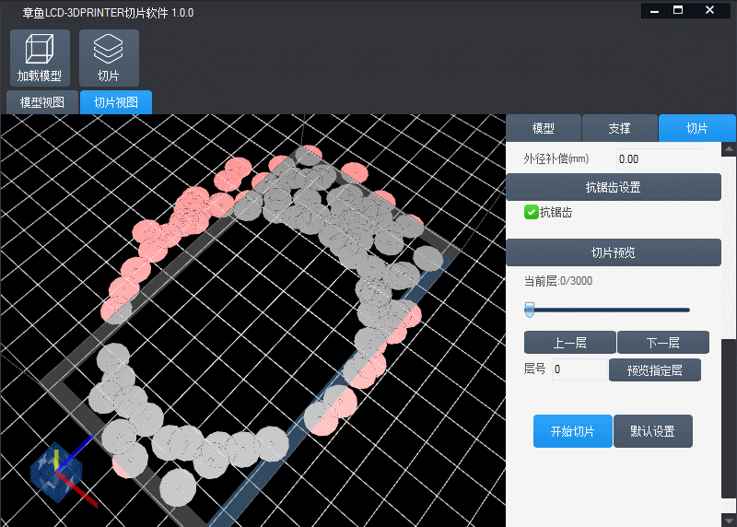
Task: Click the 当前层:0/3000 label
Action: click(x=558, y=281)
